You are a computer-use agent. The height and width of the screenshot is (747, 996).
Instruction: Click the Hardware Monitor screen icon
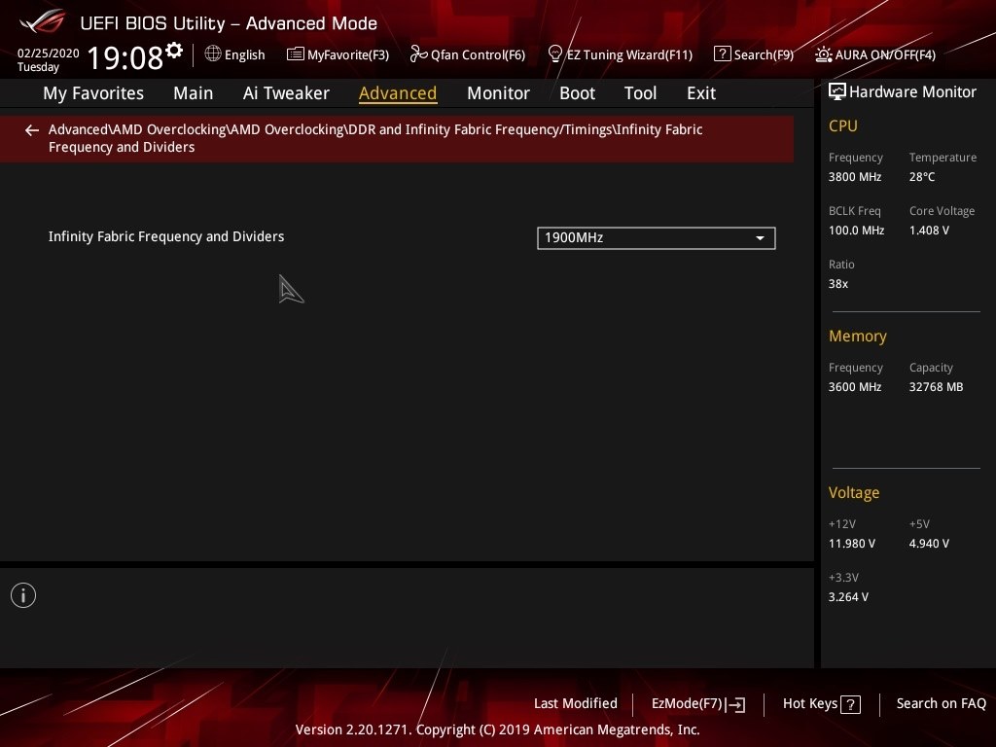837,91
